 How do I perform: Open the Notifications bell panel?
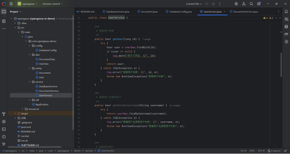tap(286, 11)
